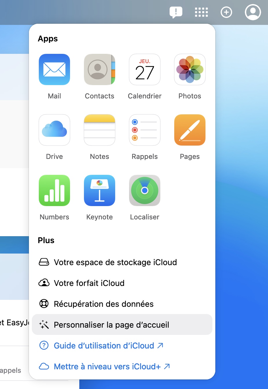The image size is (268, 389).
Task: Click the feedback speech bubble icon
Action: point(176,12)
